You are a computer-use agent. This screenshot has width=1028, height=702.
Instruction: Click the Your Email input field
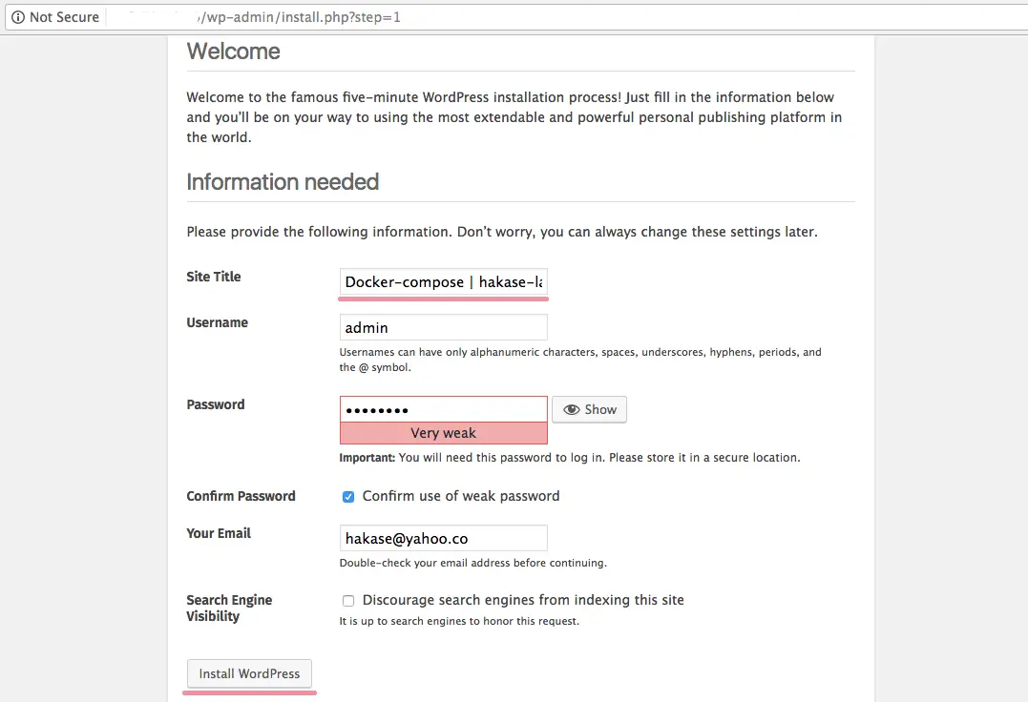coord(443,538)
